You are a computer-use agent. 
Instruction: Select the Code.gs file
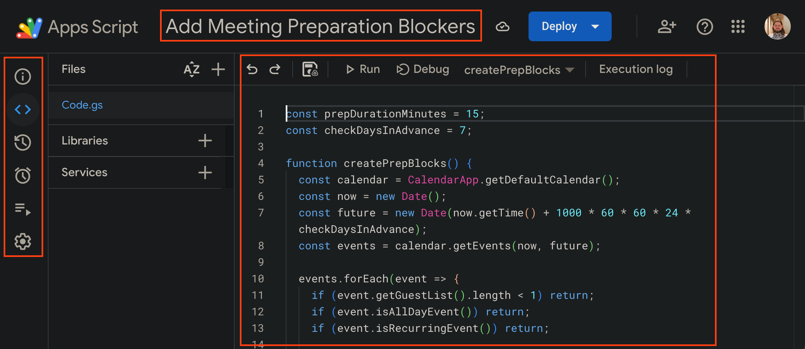(x=82, y=105)
